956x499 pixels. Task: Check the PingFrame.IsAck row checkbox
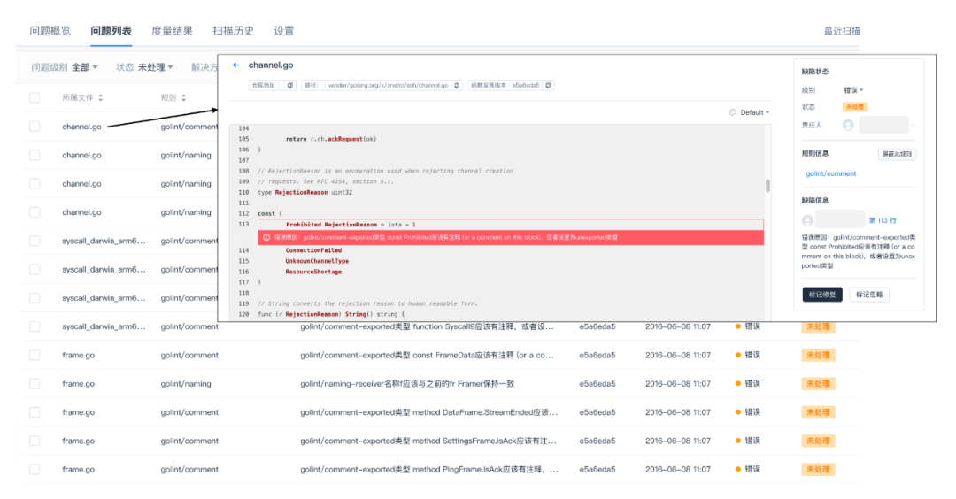point(35,470)
